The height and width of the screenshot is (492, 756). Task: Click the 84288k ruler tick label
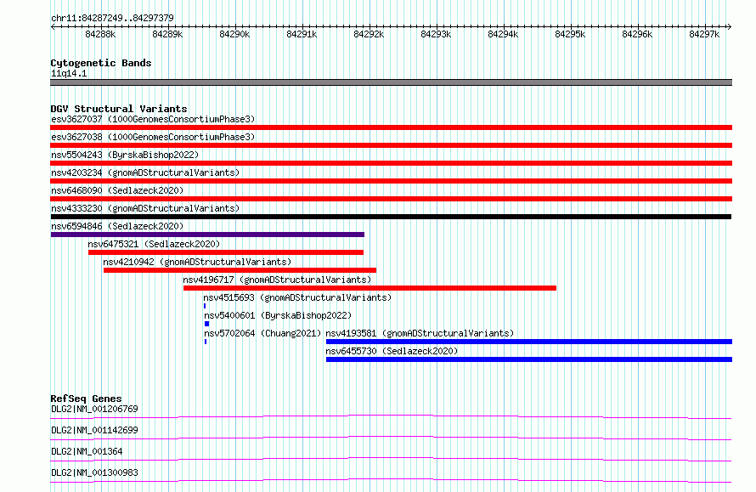(100, 34)
